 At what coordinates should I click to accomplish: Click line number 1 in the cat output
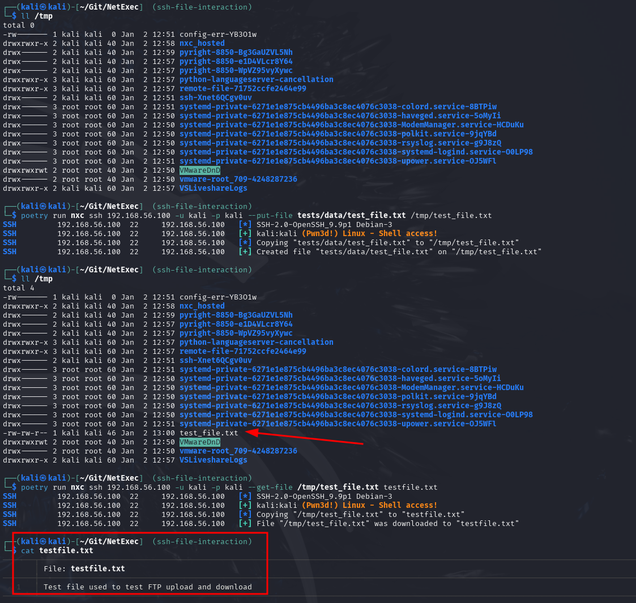point(19,587)
